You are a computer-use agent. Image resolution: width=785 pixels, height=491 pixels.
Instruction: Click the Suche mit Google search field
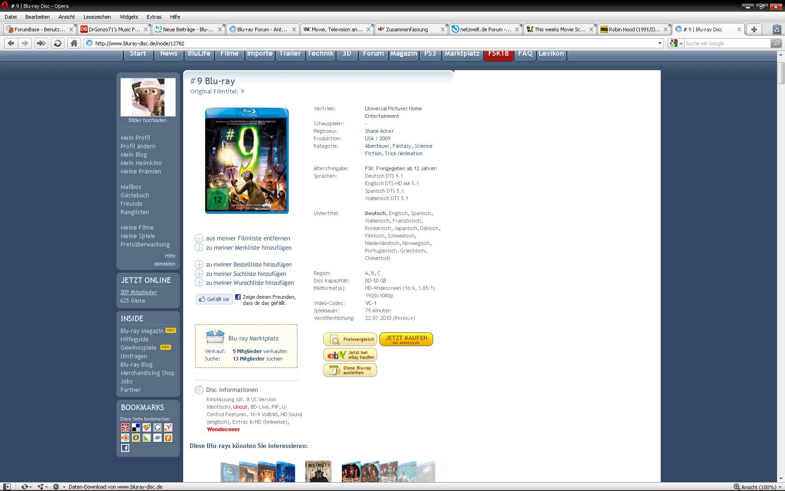727,43
